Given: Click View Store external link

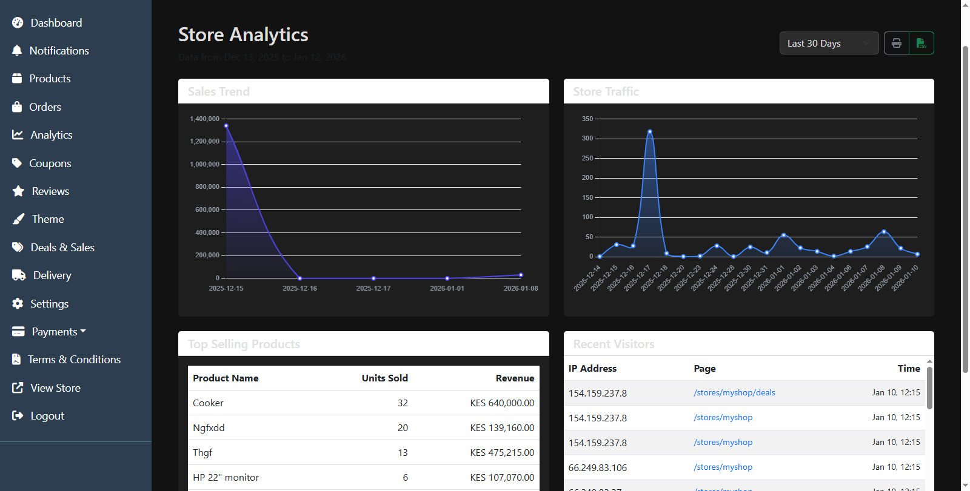Looking at the screenshot, I should [55, 388].
